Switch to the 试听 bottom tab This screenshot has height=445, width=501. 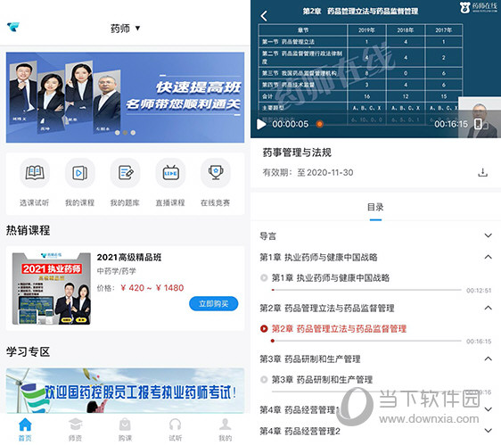click(x=175, y=429)
